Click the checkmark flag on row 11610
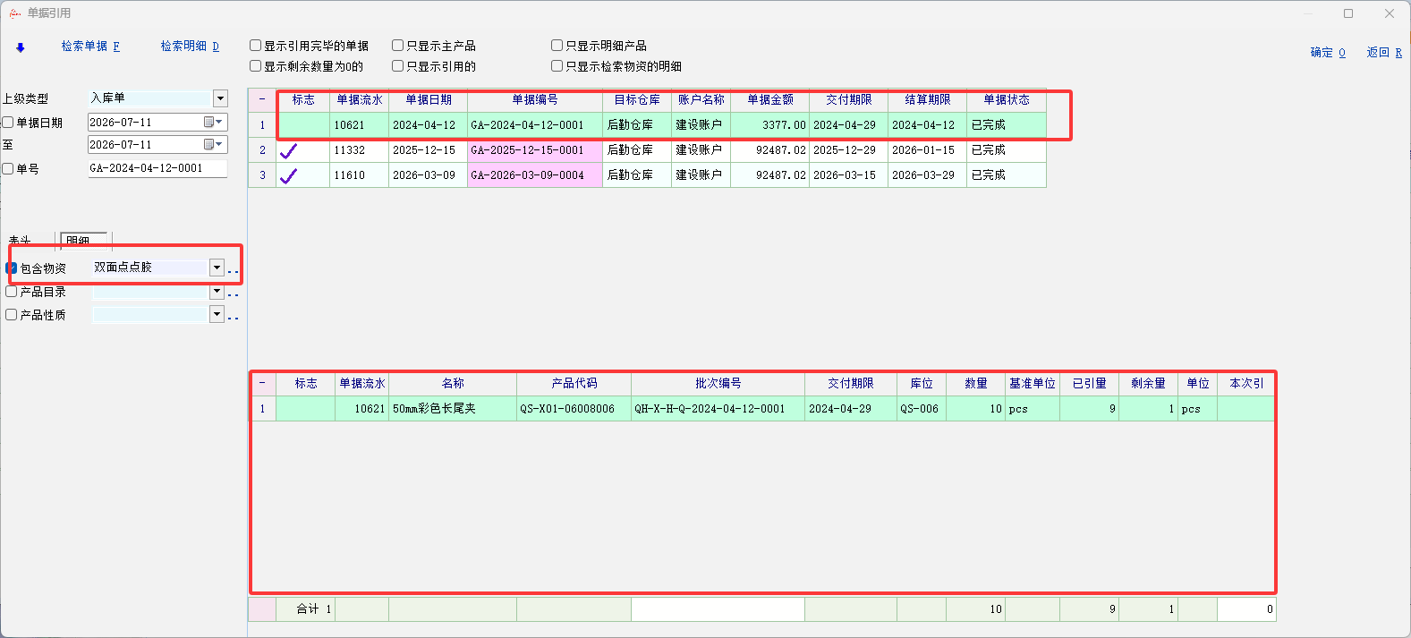Screen dimensions: 1411x638 [289, 175]
